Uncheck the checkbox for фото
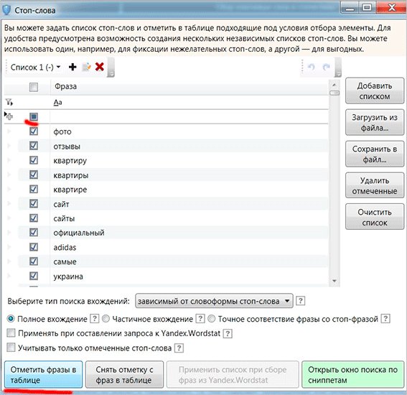This screenshot has width=407, height=395. point(34,131)
